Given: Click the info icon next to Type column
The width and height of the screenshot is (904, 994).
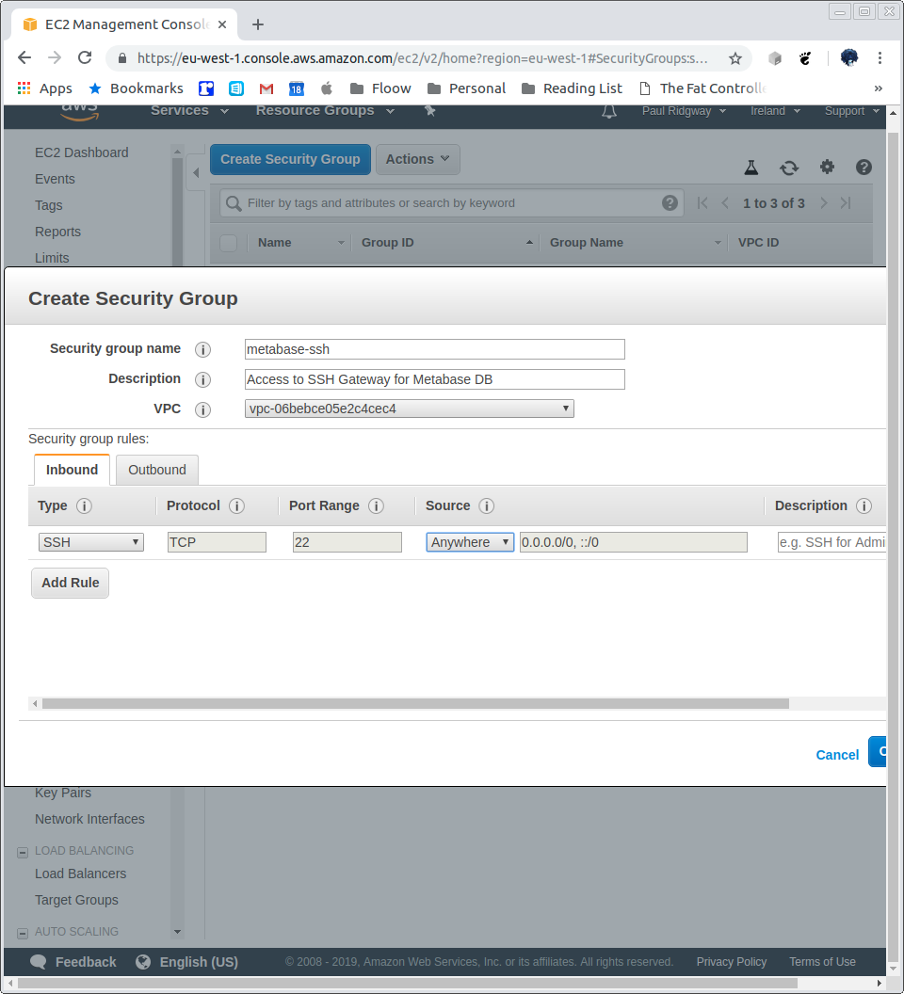Looking at the screenshot, I should click(84, 505).
